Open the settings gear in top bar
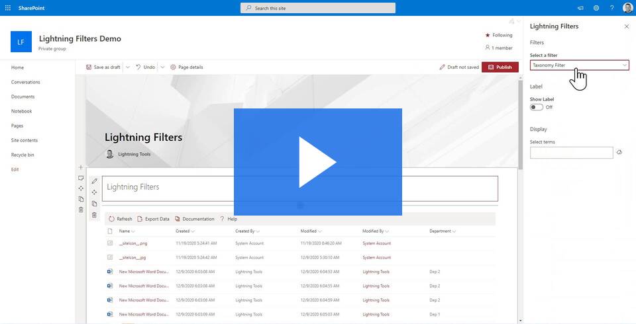 click(596, 8)
